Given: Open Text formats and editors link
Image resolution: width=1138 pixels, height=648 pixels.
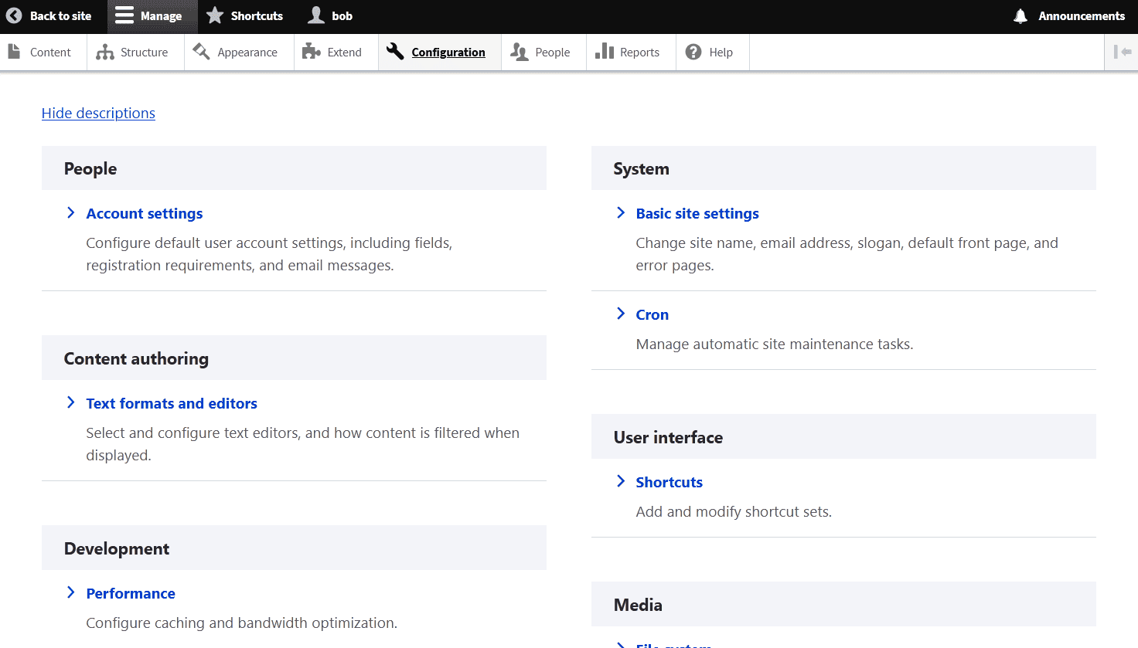Looking at the screenshot, I should tap(172, 403).
